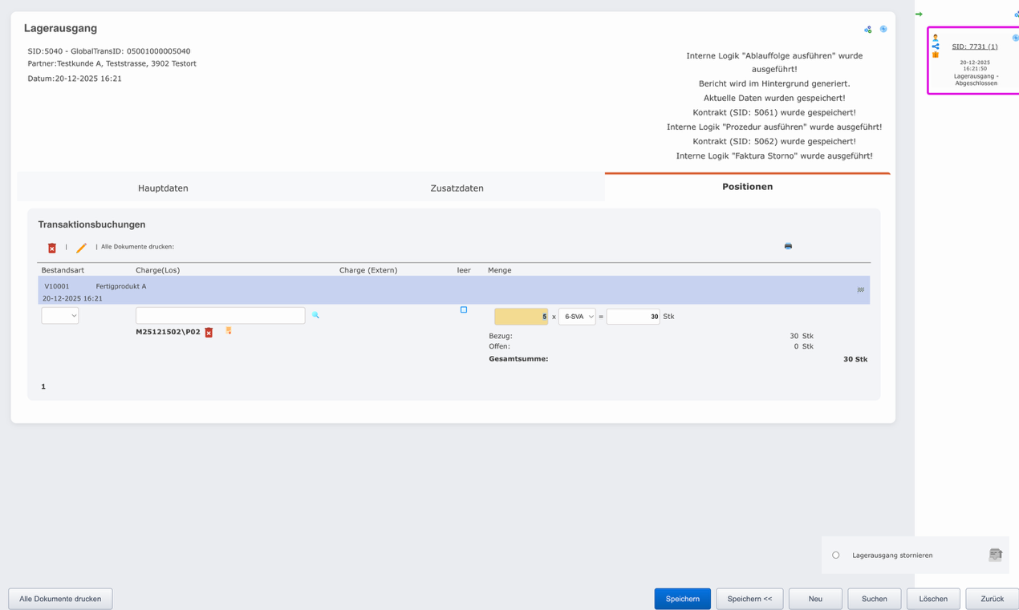Open the SID: 7731 (1) link
Viewport: 1019px width, 610px height.
[974, 46]
